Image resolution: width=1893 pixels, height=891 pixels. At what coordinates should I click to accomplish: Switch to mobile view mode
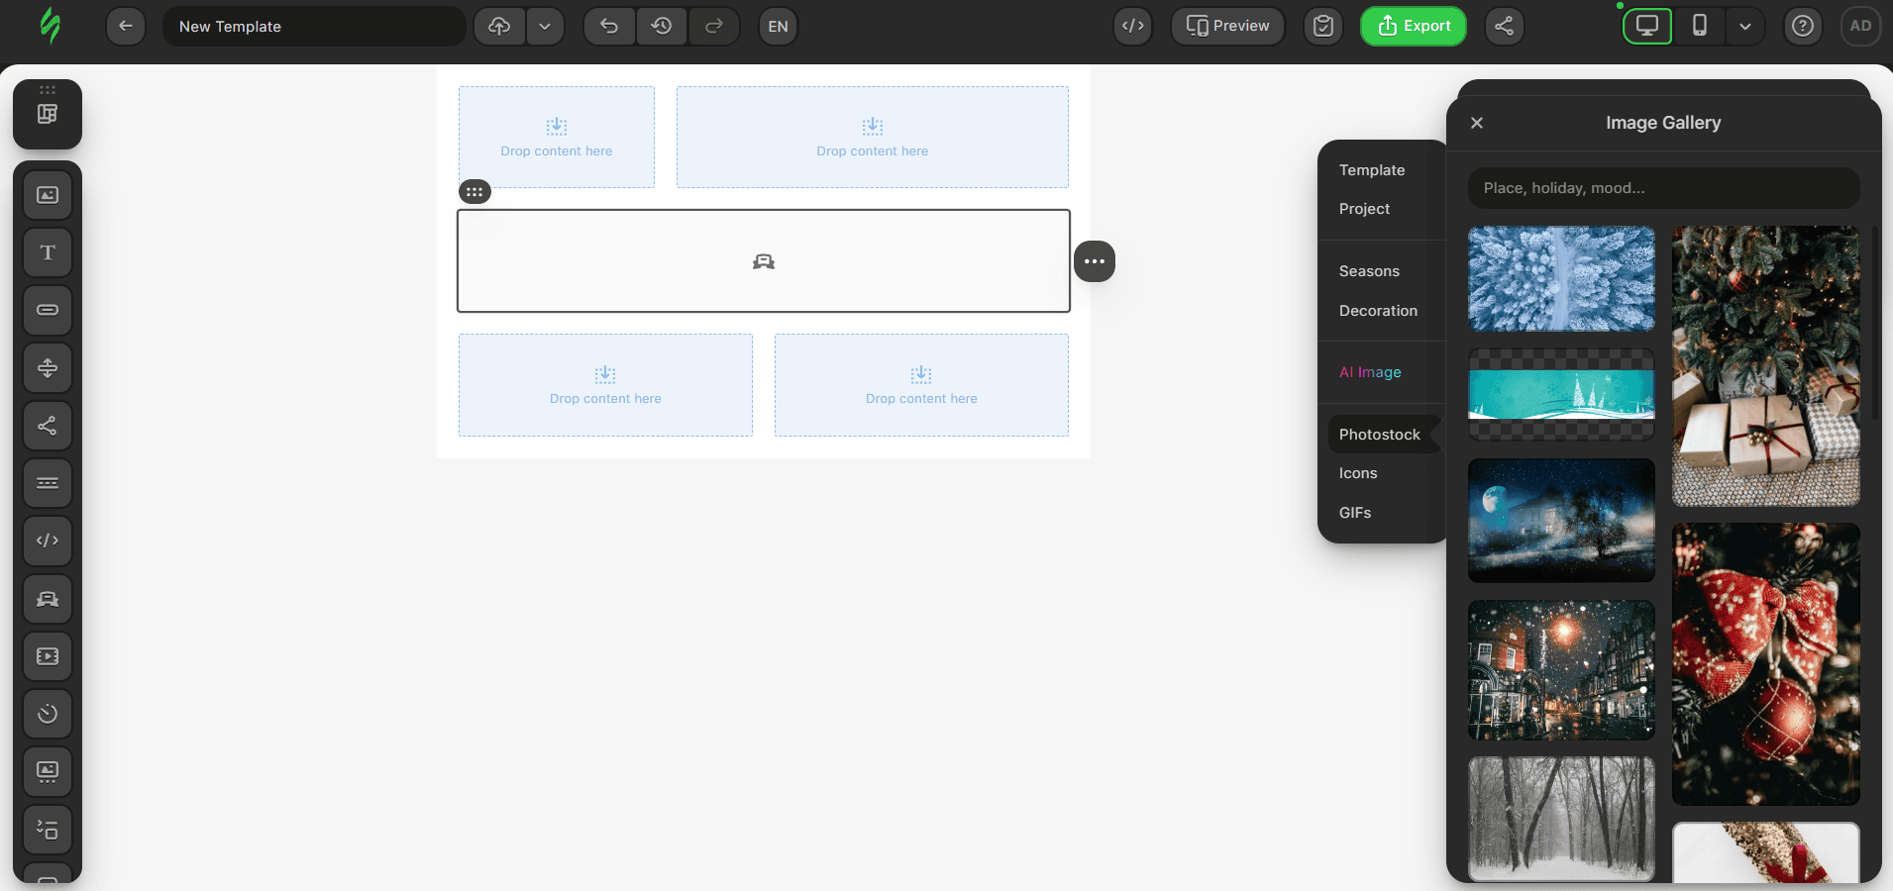(x=1700, y=26)
